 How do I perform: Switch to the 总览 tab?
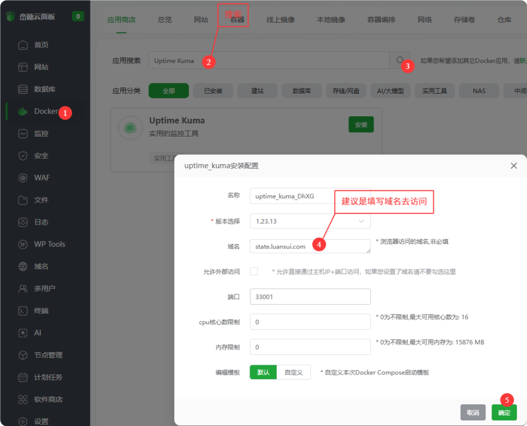(165, 20)
